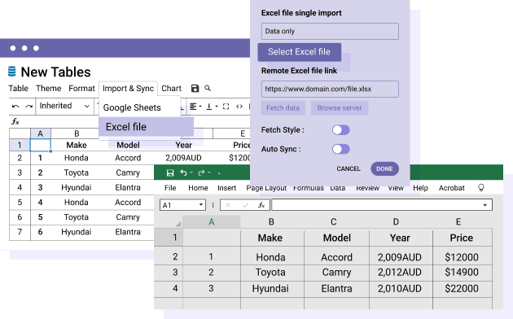Open Excel undo history dropdown arrow
Screen dimensions: 513x319
pos(191,173)
